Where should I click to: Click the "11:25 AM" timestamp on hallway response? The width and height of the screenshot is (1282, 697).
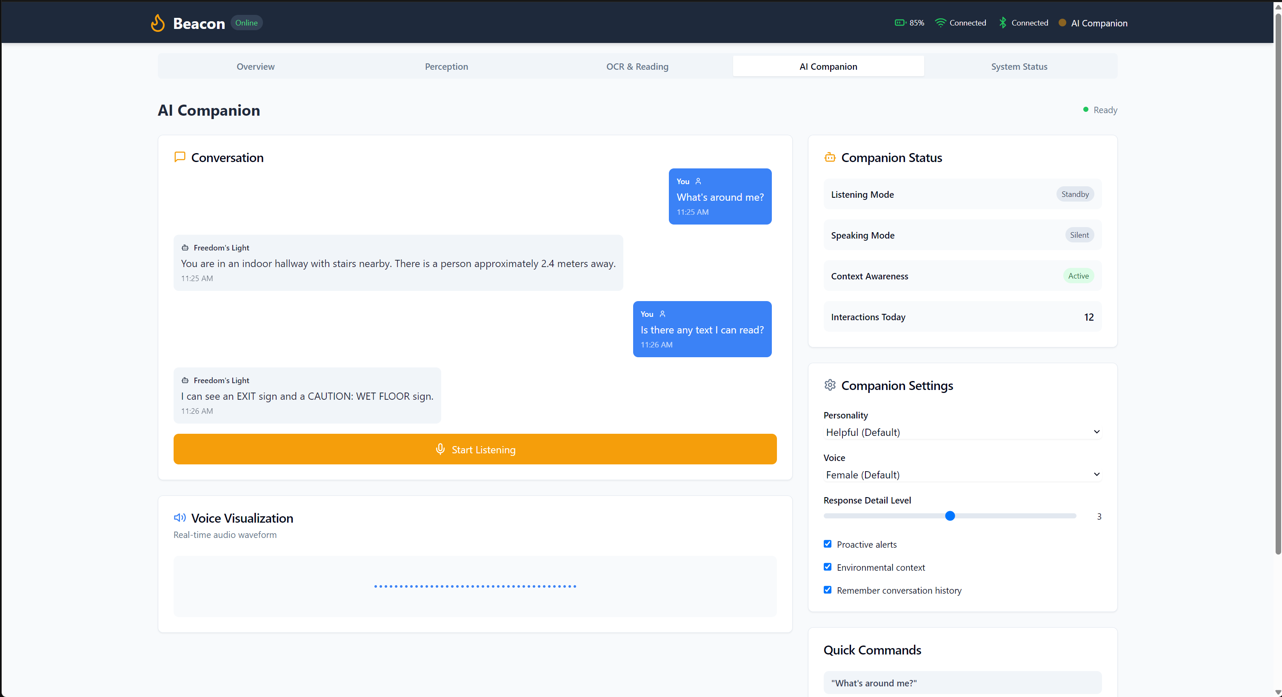pyautogui.click(x=197, y=278)
